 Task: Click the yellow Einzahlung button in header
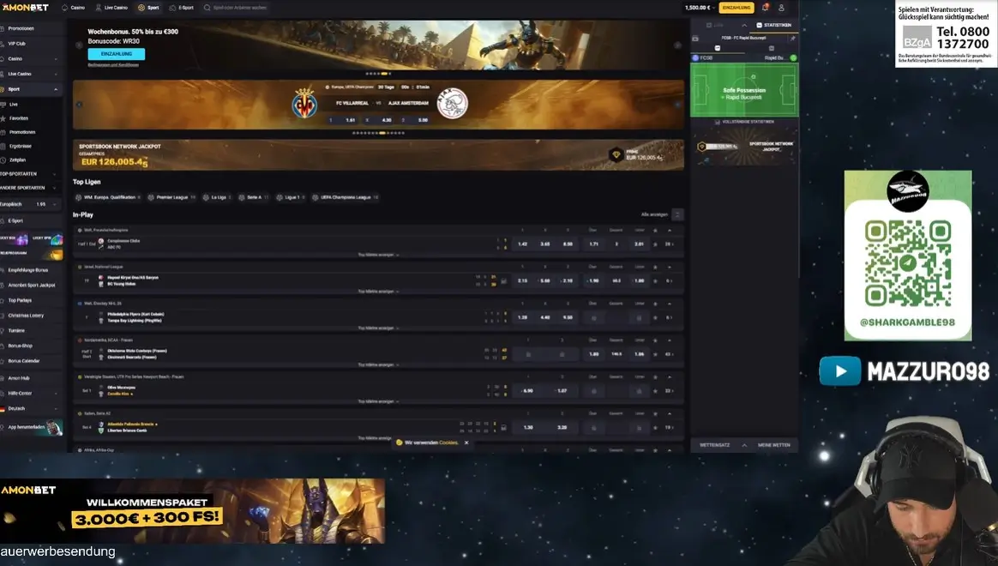736,8
